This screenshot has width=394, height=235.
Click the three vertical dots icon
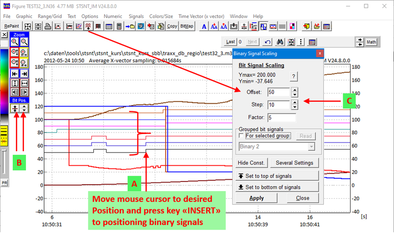pyautogui.click(x=301, y=42)
